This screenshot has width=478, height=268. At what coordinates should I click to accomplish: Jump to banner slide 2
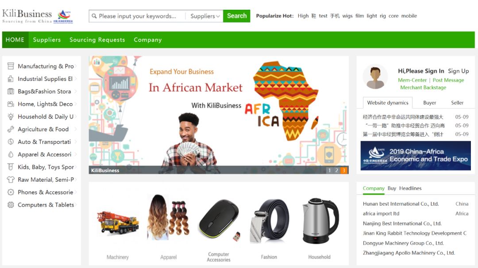click(x=336, y=170)
